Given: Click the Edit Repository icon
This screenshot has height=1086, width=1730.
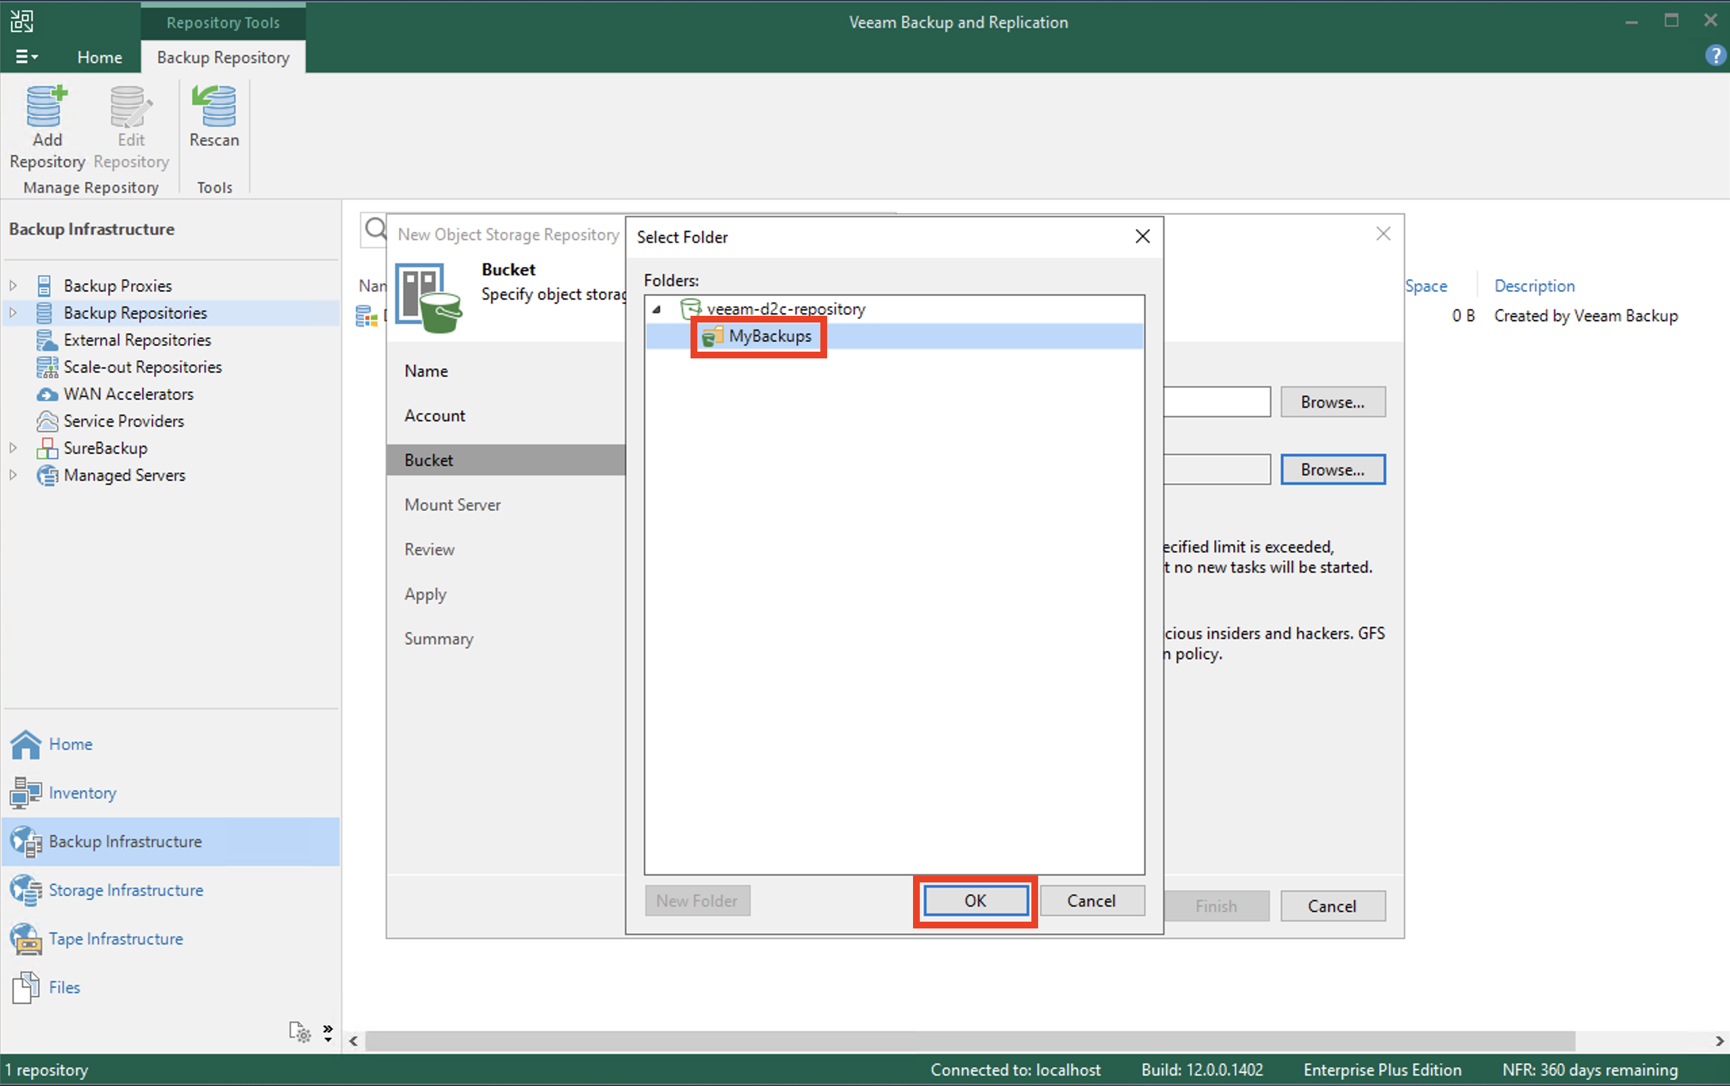Looking at the screenshot, I should tap(131, 105).
